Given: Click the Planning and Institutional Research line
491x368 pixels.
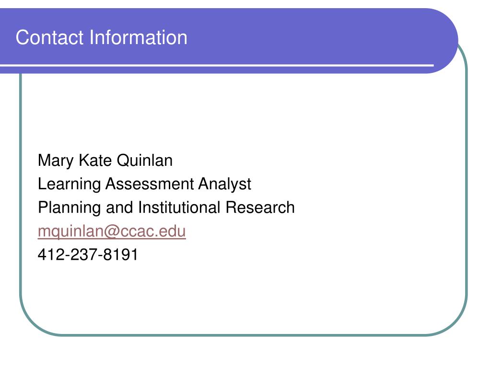Looking at the screenshot, I should coord(166,208).
